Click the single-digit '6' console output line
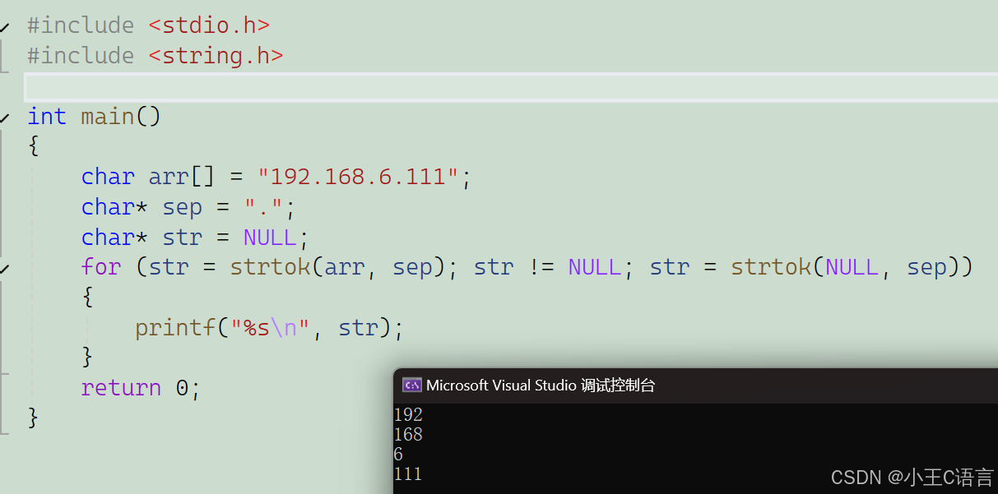This screenshot has width=998, height=494. (x=398, y=455)
